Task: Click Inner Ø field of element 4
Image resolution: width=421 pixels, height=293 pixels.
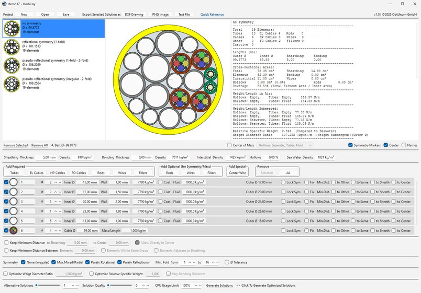Action: pos(87,211)
